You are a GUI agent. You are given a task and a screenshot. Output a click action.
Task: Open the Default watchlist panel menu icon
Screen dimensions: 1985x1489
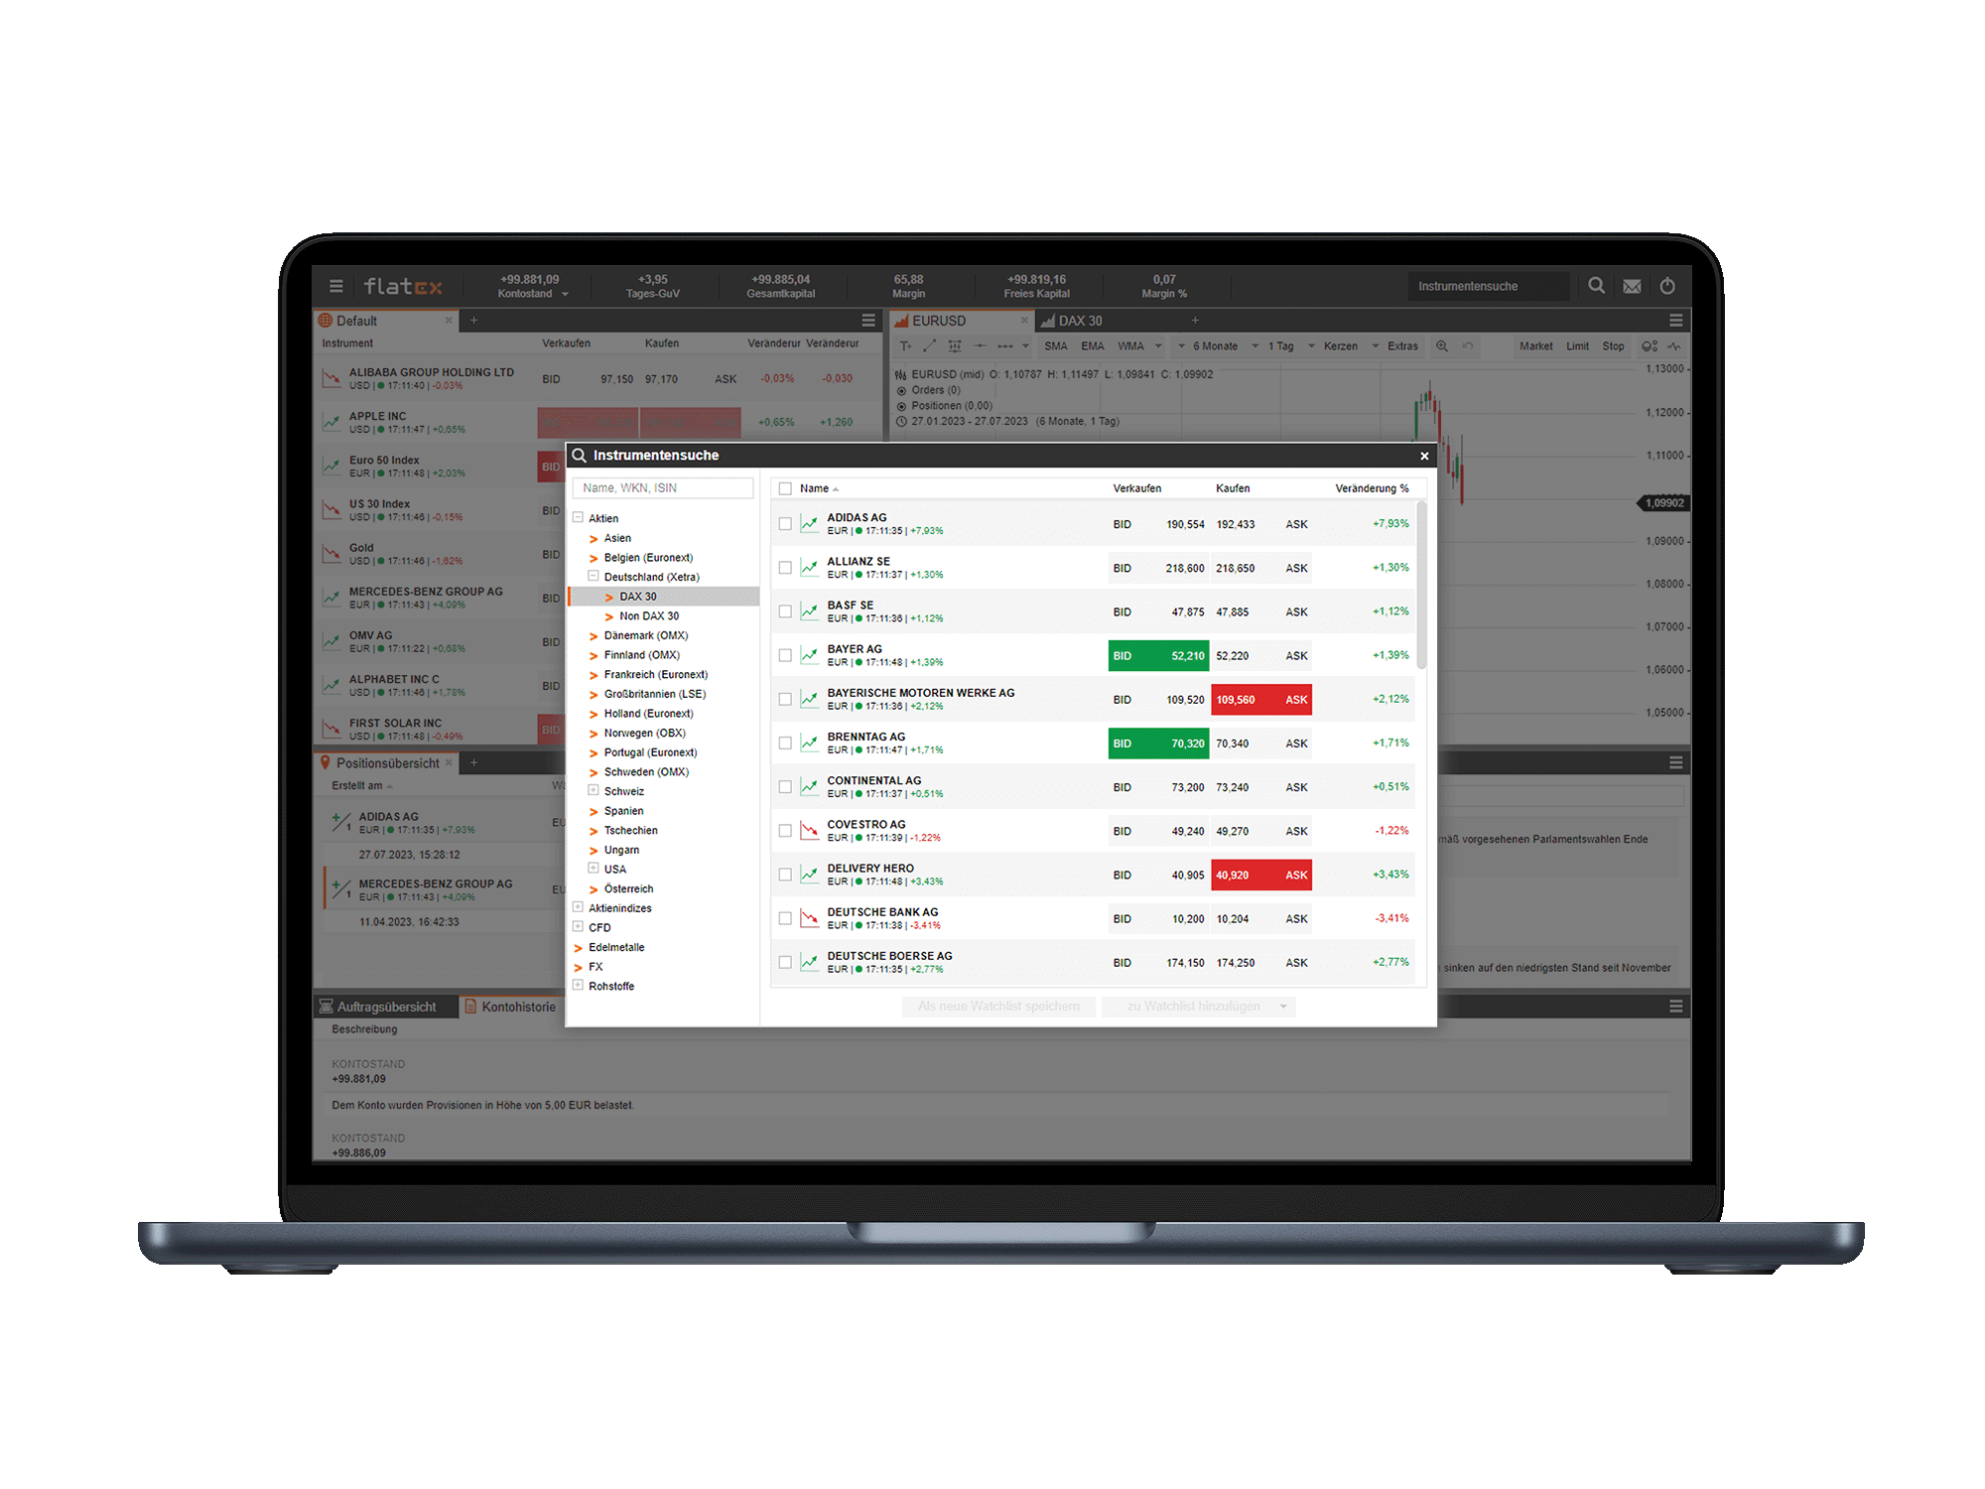click(868, 321)
